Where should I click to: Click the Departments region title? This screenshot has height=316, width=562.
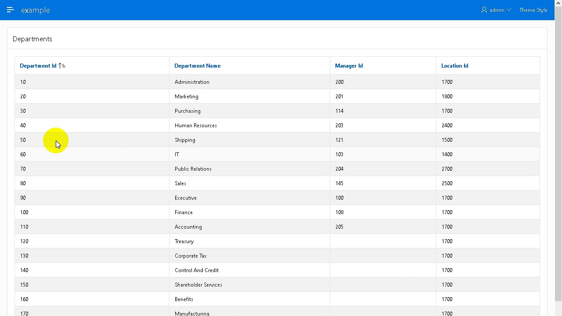pos(32,39)
